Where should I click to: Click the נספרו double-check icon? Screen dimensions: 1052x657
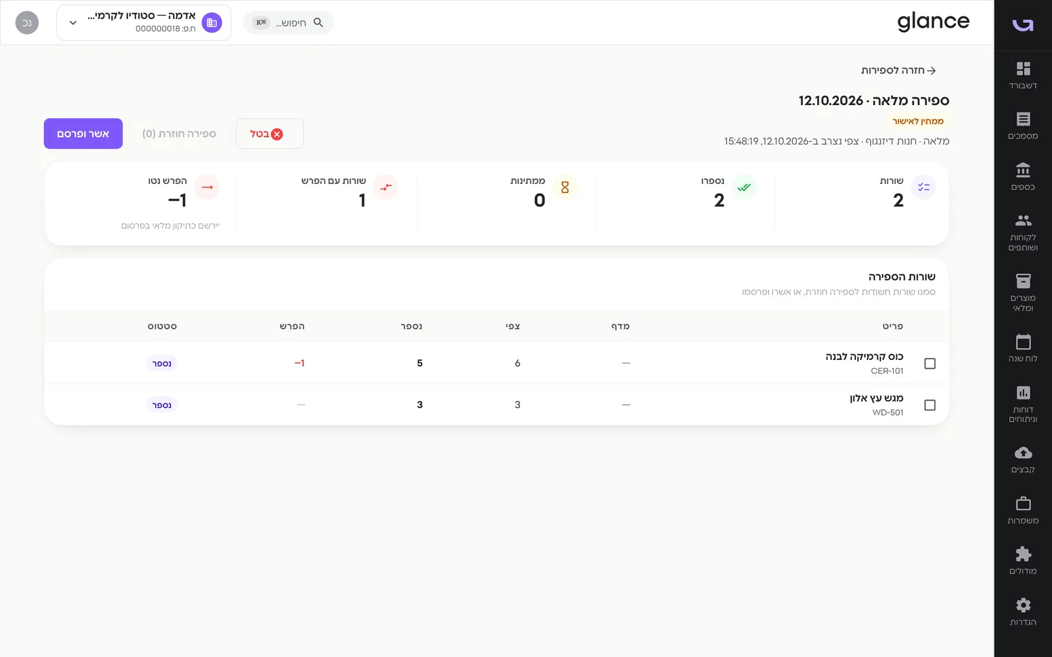click(x=744, y=187)
